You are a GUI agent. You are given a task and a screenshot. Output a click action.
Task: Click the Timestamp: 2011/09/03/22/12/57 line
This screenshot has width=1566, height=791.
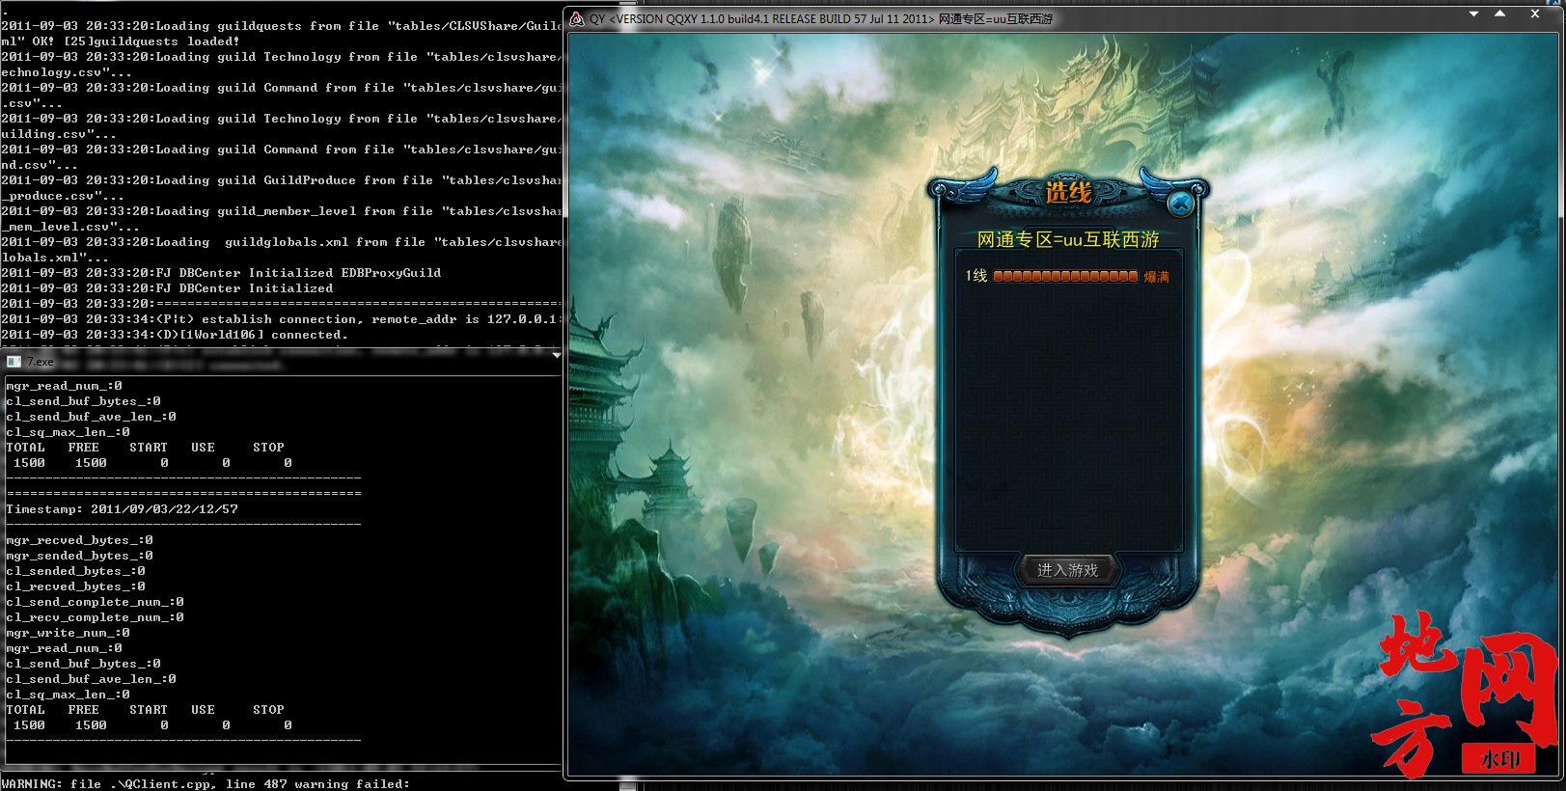point(122,509)
